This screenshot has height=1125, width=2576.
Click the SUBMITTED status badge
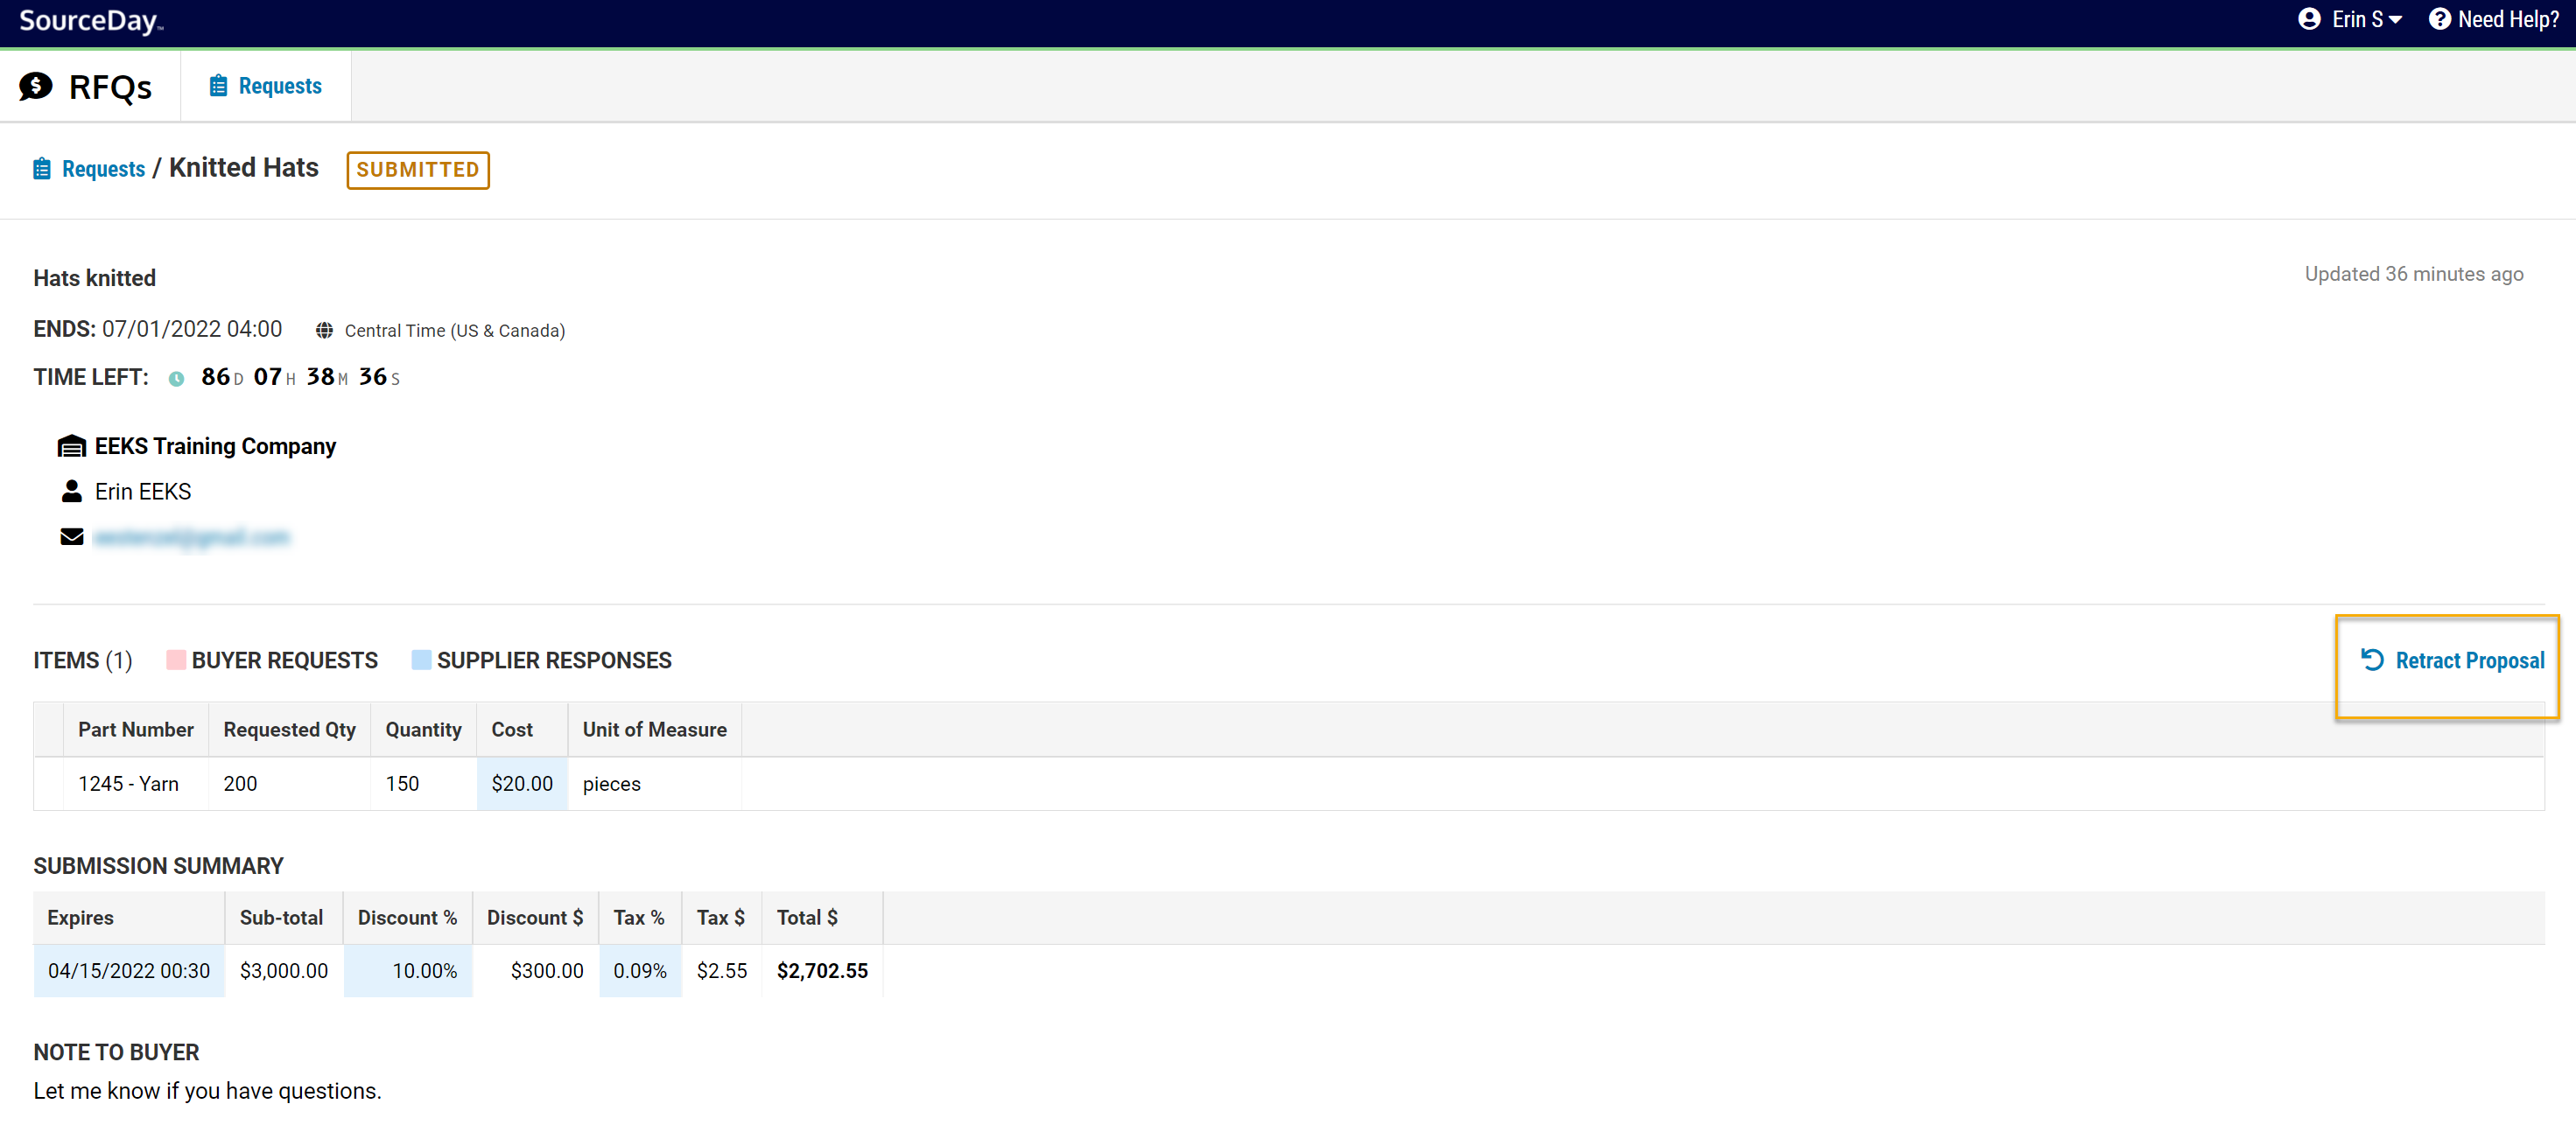417,170
